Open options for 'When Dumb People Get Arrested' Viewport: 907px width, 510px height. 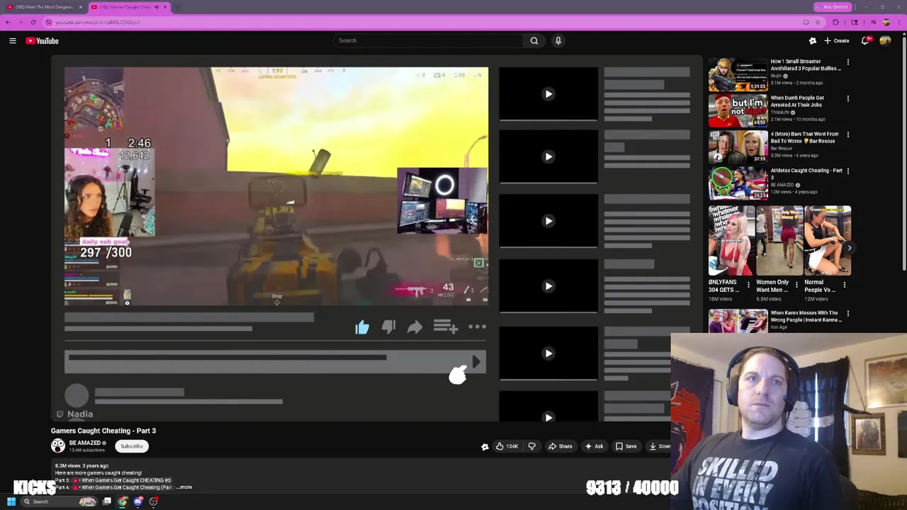pyautogui.click(x=847, y=98)
